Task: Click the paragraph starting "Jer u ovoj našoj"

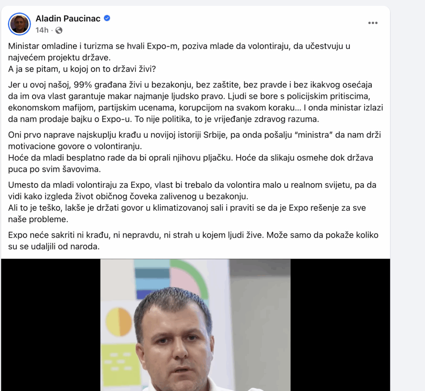Action: click(x=195, y=102)
